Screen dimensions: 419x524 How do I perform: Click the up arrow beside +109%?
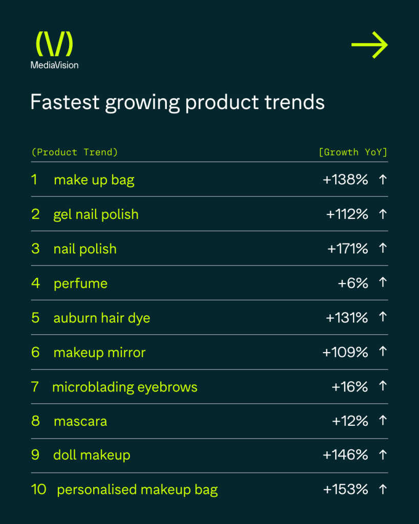[382, 352]
